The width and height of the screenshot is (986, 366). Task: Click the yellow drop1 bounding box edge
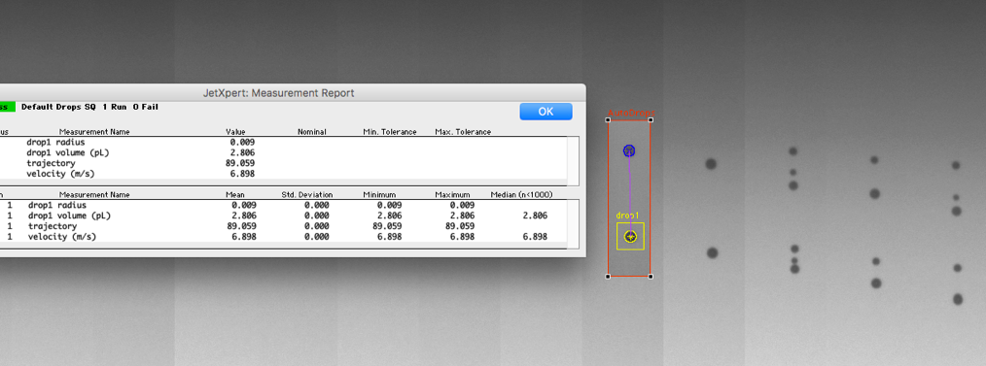(x=617, y=236)
